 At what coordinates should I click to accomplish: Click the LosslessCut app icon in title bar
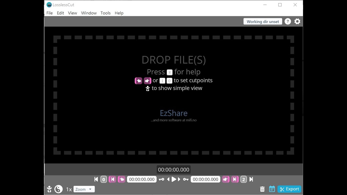[49, 5]
